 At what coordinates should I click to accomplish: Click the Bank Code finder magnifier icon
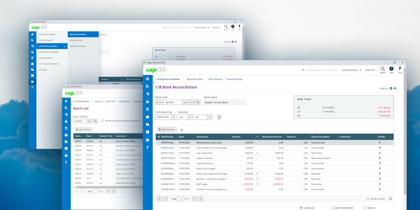click(198, 103)
